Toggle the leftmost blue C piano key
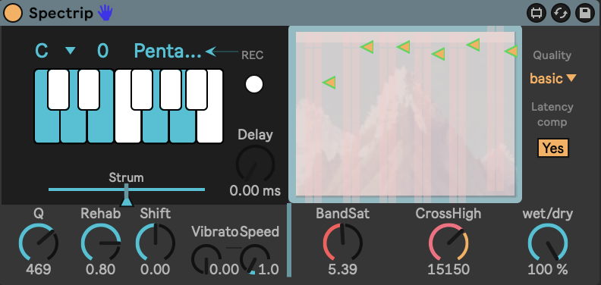This screenshot has width=601, height=285. pos(47,127)
